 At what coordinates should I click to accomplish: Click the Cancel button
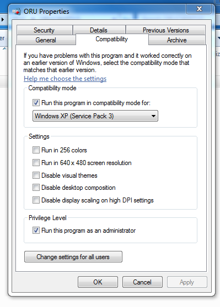coord(142,282)
